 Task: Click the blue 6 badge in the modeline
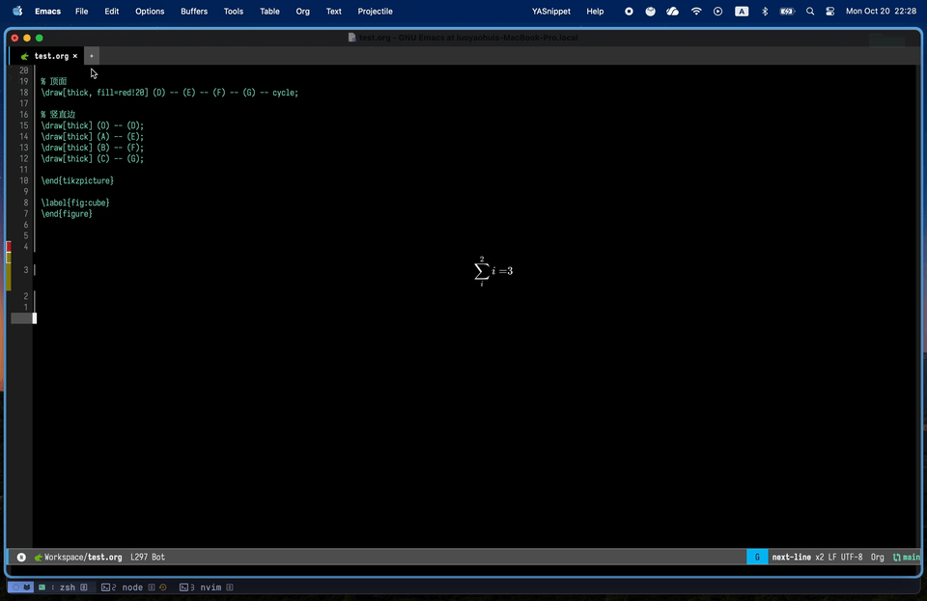point(757,557)
